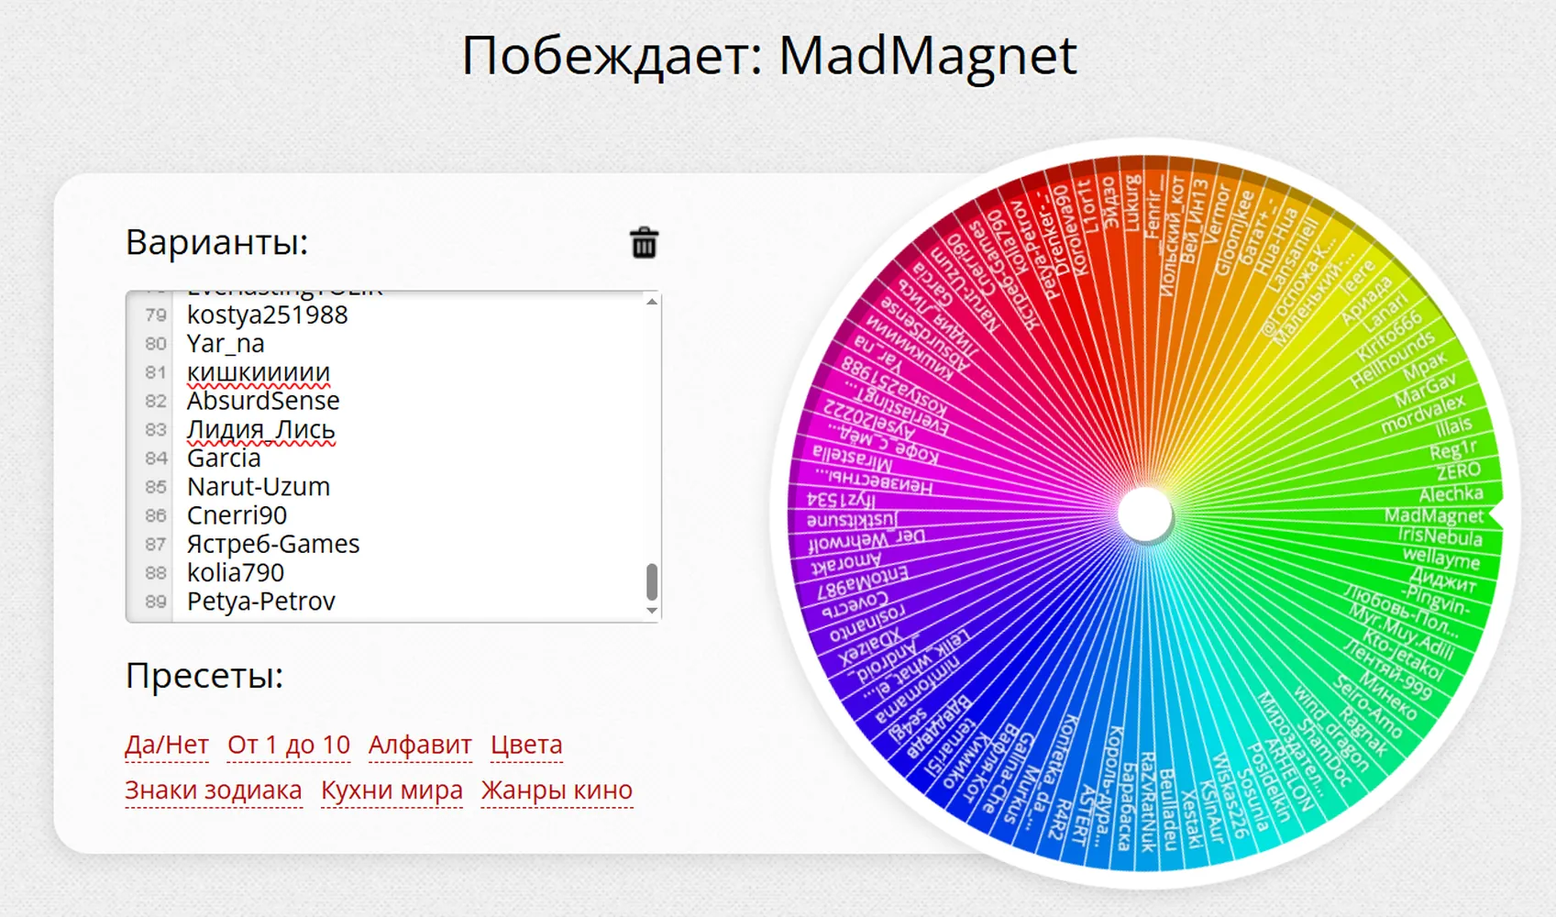Click the IrisNebula segment on the wheel

coord(1440,537)
